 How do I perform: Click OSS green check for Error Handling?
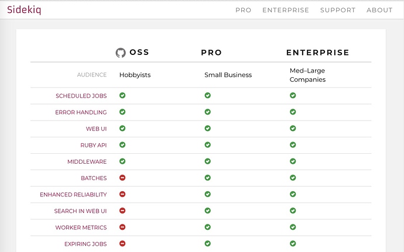coord(122,112)
